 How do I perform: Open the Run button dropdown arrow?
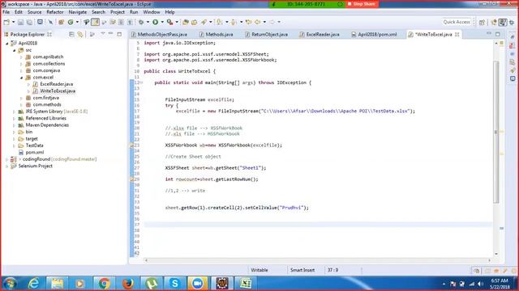pyautogui.click(x=162, y=22)
